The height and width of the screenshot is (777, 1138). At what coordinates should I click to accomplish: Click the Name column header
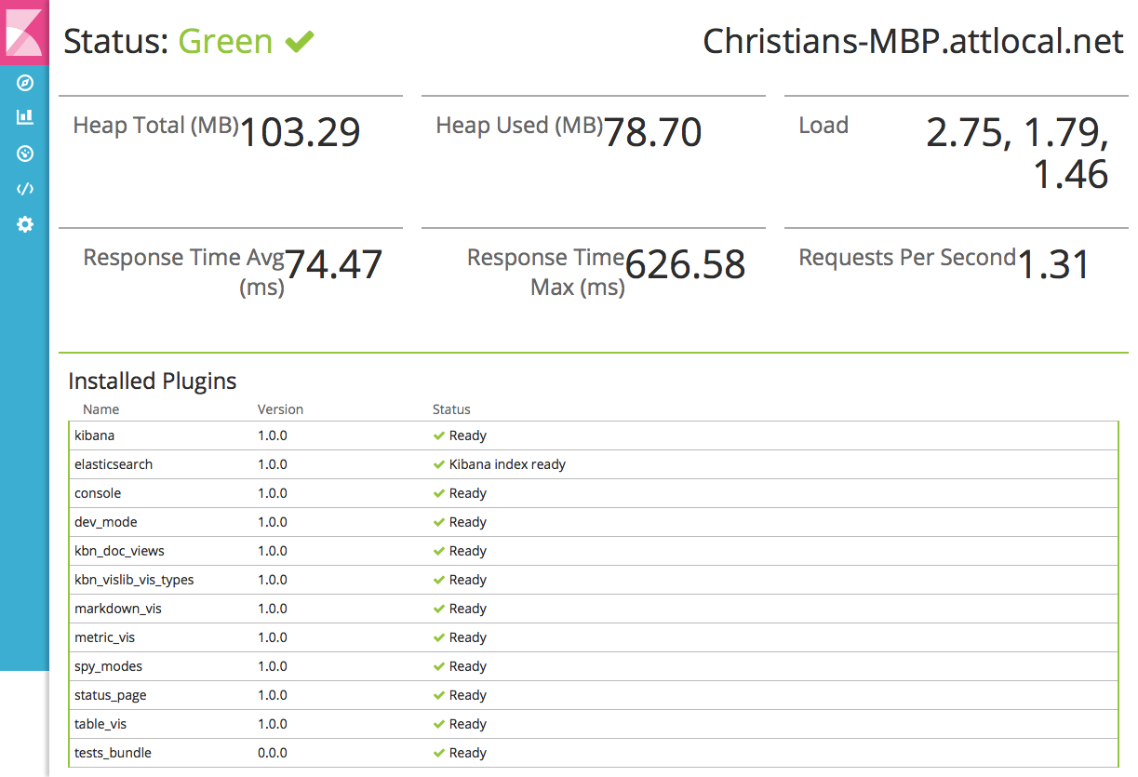point(100,409)
